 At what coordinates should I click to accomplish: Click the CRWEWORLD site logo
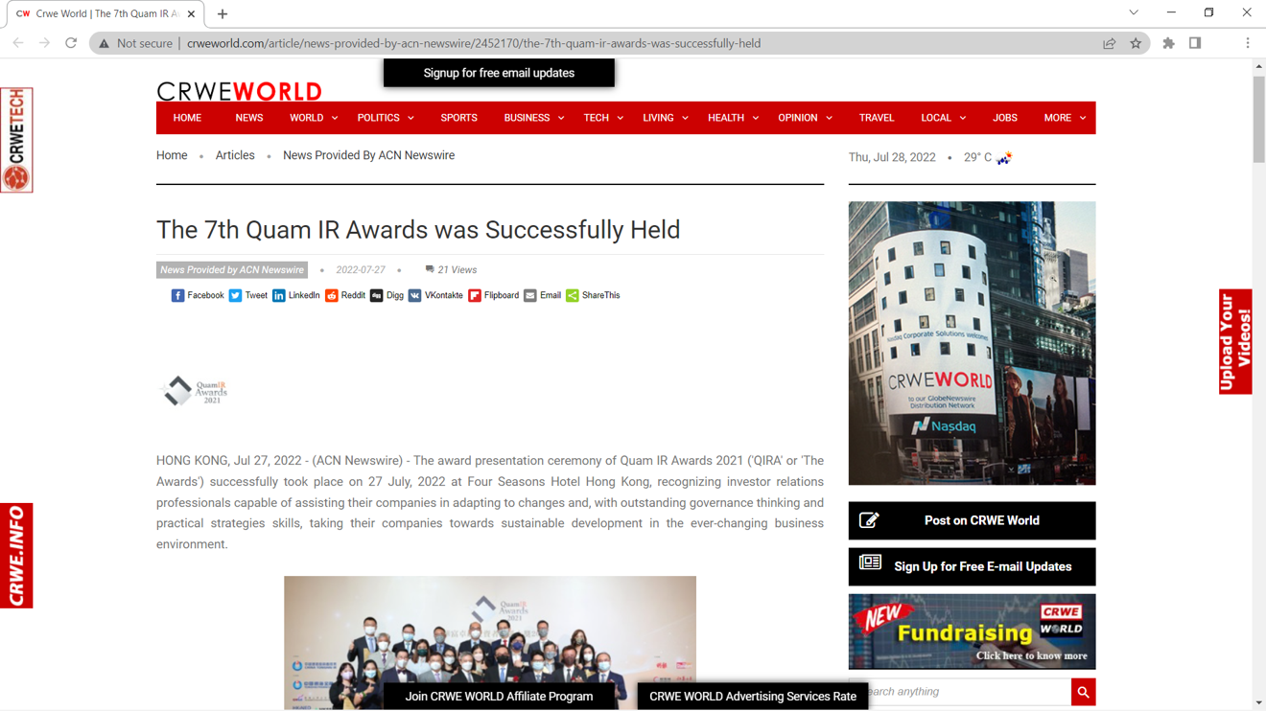coord(239,91)
